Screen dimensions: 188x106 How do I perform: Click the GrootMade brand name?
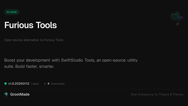pos(20,94)
